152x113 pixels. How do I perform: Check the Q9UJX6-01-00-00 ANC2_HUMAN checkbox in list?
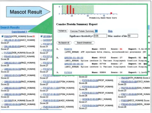click(x=3, y=40)
